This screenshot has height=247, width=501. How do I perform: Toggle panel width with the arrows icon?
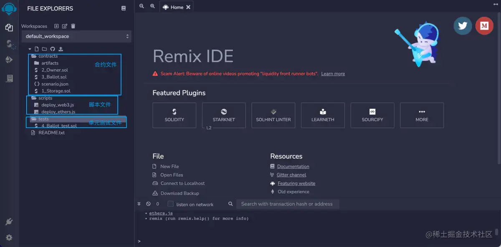(496, 4)
